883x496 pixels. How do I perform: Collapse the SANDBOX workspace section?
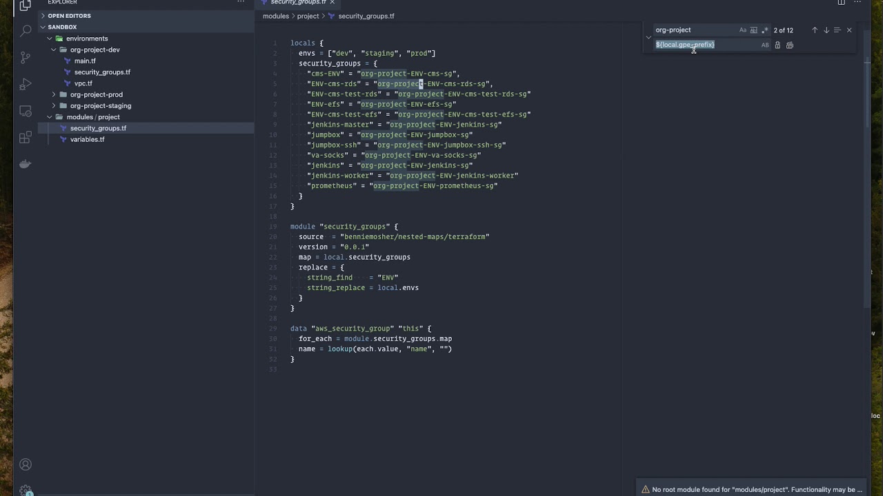click(145, 27)
